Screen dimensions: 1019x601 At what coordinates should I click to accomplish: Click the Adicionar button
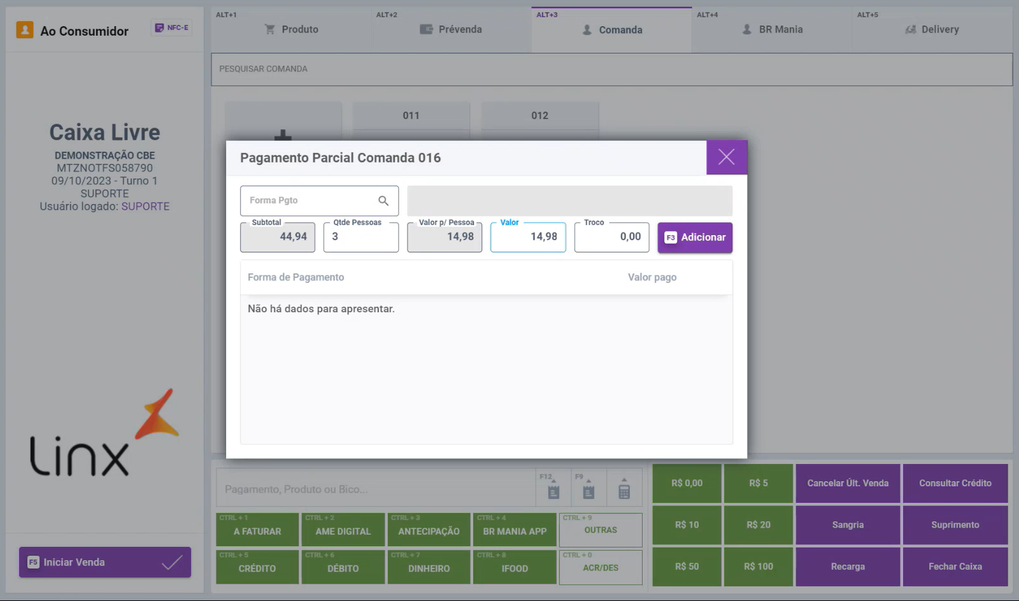pyautogui.click(x=695, y=238)
